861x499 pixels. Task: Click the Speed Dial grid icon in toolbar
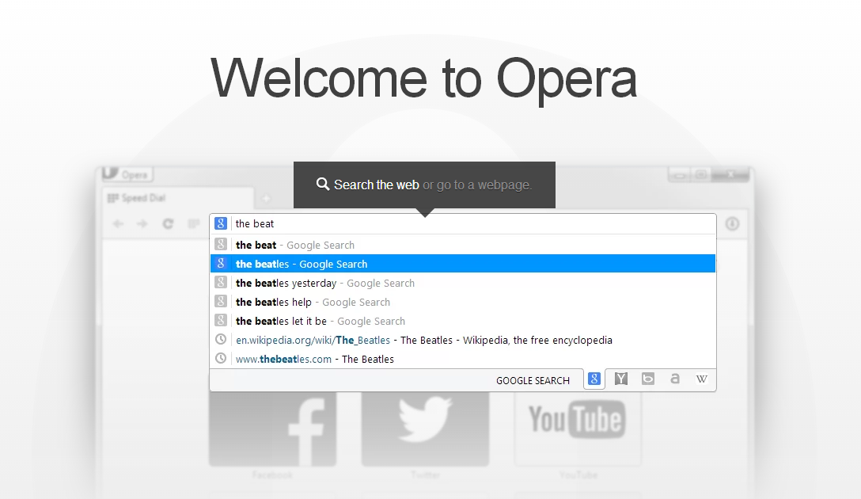(193, 223)
